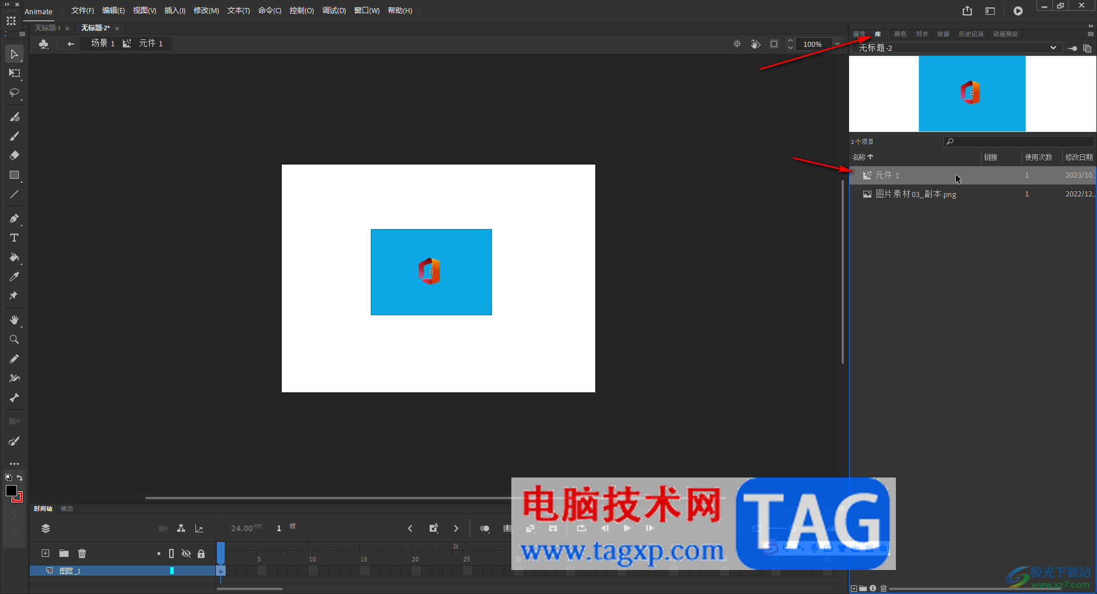
Task: Click the share/publish icon
Action: [967, 11]
